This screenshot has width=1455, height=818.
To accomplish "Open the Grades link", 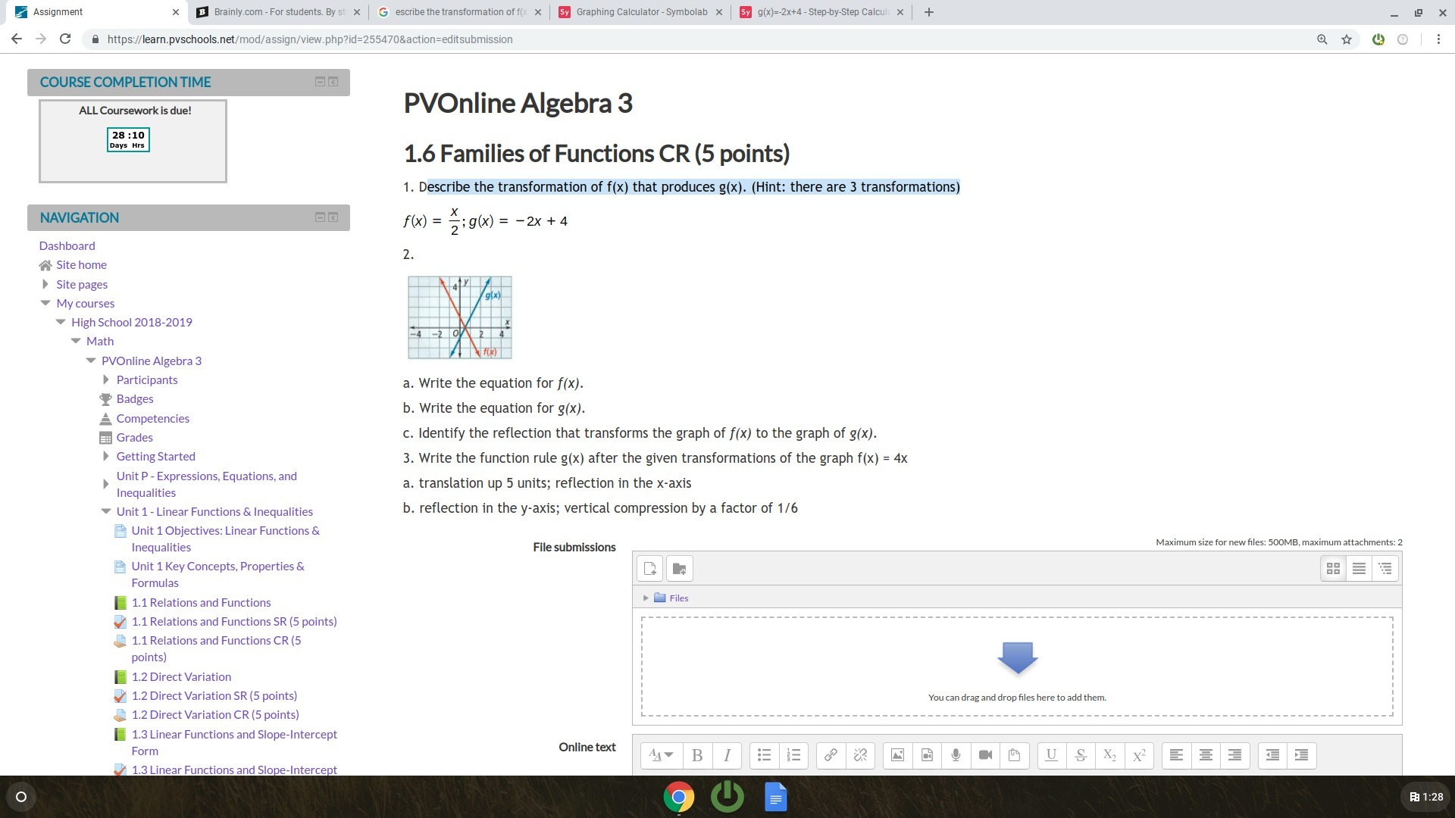I will point(134,438).
